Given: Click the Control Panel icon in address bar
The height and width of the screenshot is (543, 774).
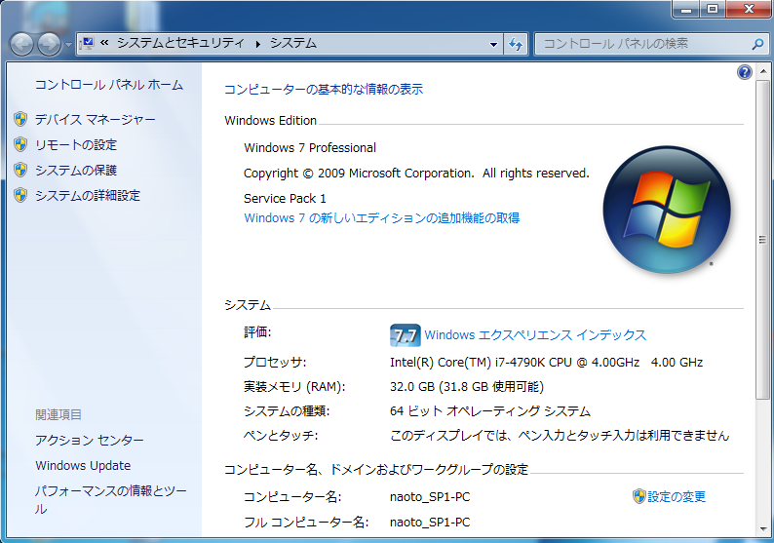Looking at the screenshot, I should coord(88,44).
